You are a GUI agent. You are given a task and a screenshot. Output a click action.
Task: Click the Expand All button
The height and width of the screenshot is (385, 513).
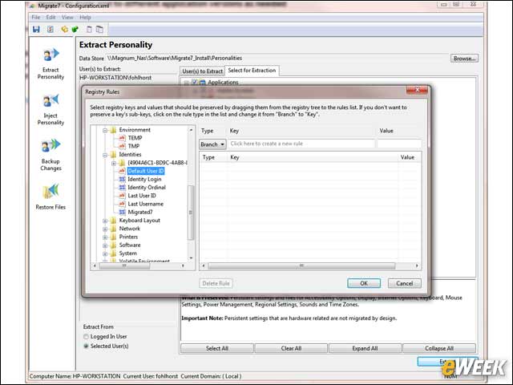point(365,348)
